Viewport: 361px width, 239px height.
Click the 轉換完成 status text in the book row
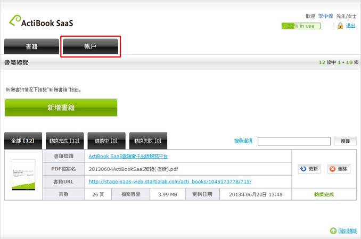tap(324, 195)
